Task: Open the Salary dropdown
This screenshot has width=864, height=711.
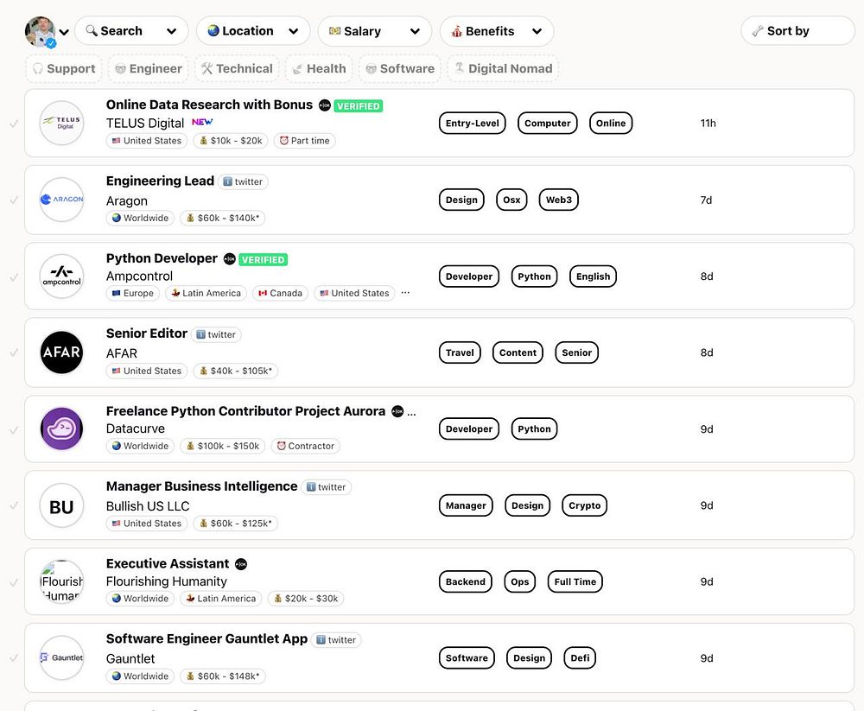Action: pos(375,31)
